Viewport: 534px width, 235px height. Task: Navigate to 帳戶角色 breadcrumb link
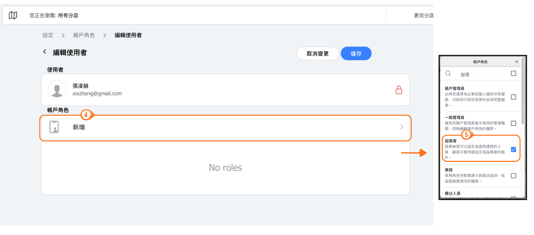point(84,35)
